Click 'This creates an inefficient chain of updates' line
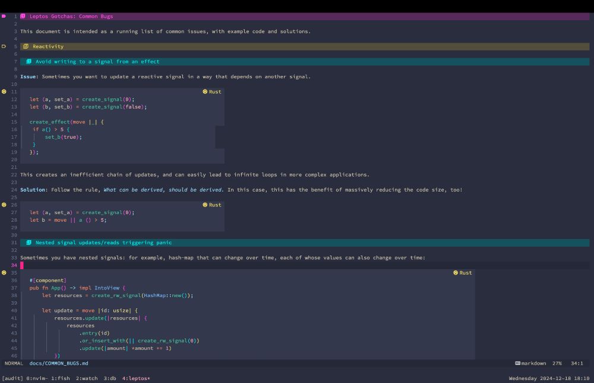This screenshot has width=594, height=383. (195, 175)
